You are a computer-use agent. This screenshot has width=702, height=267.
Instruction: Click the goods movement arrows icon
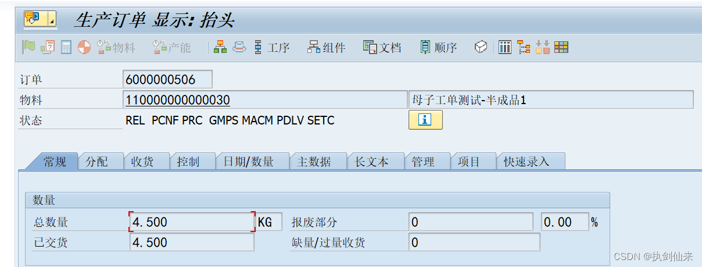point(542,47)
